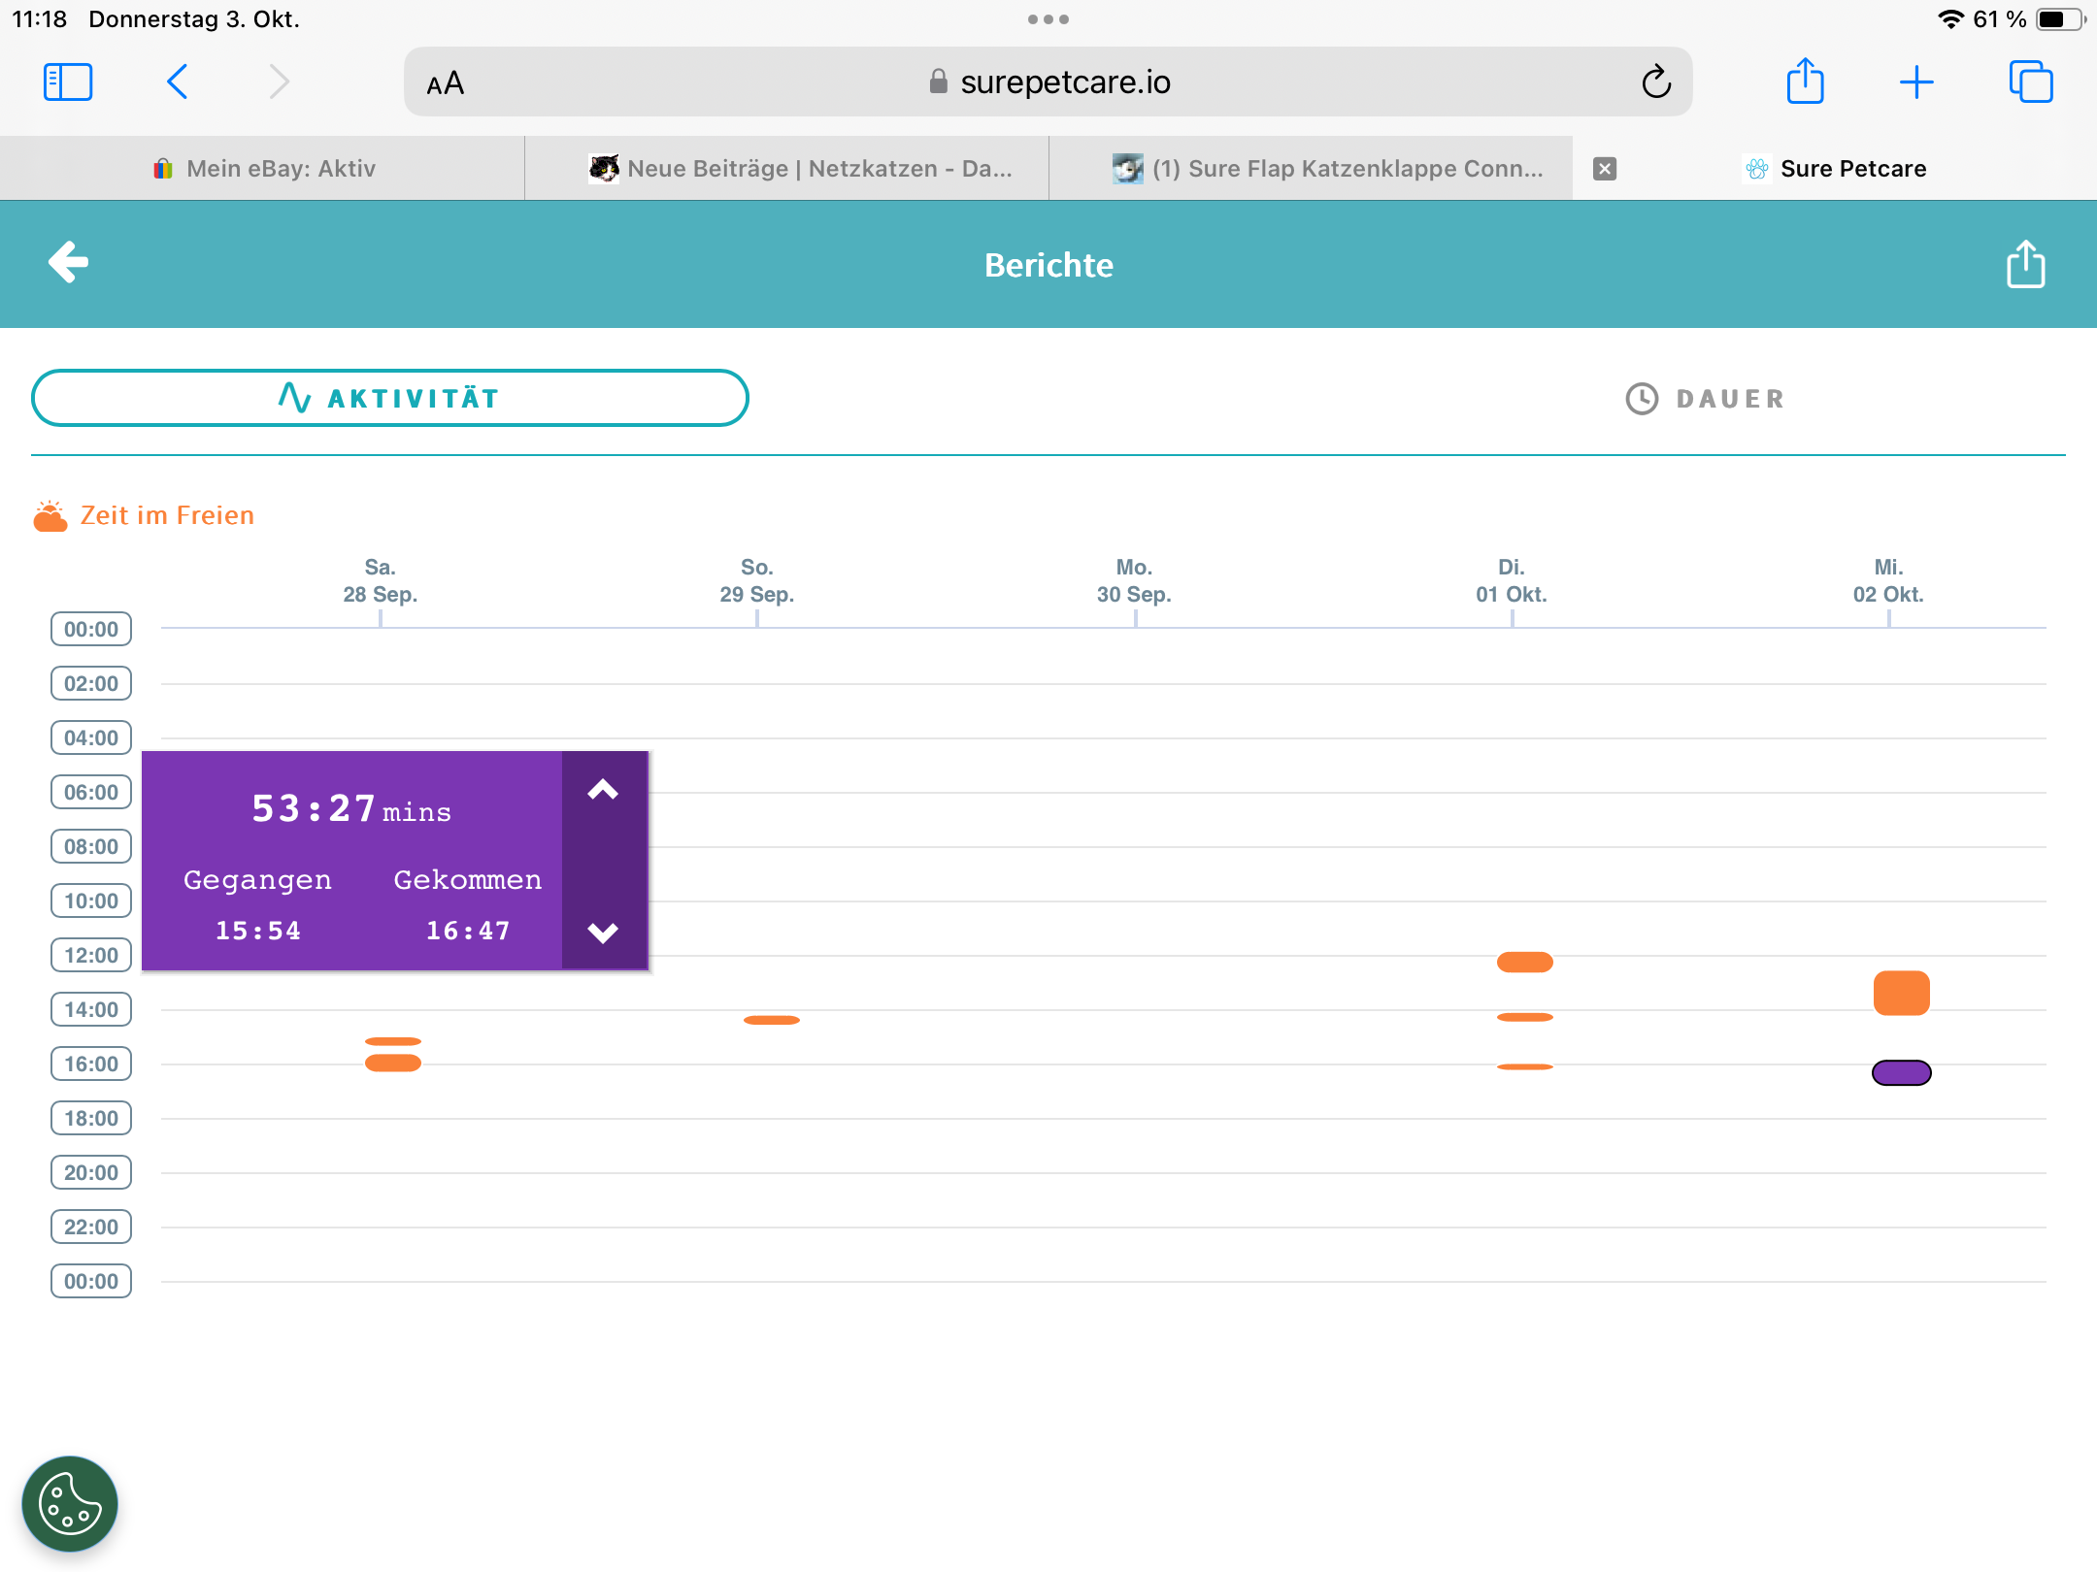
Task: Tap the three-dot multitasking control
Action: pos(1048,19)
